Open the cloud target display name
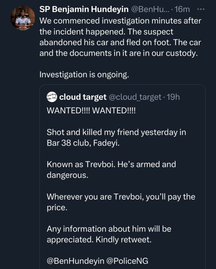 coord(83,97)
